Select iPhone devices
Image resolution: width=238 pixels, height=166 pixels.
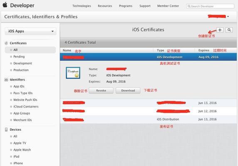[18, 163]
